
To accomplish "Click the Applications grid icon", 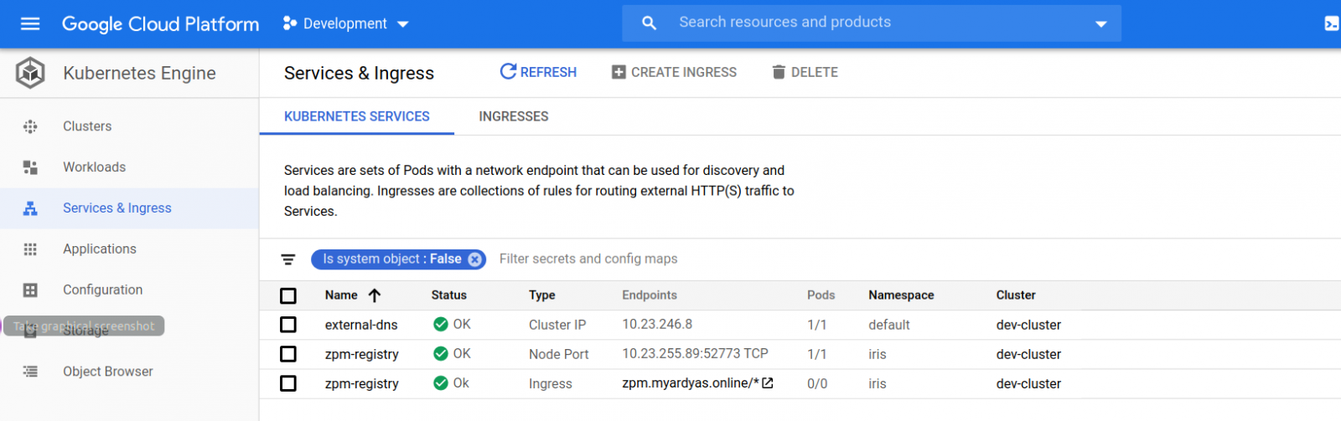I will pos(30,249).
